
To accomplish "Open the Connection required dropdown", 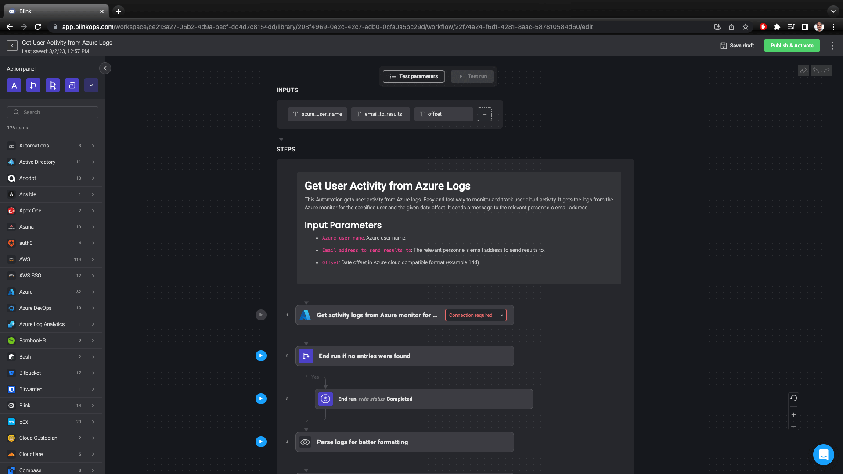I will pyautogui.click(x=476, y=315).
